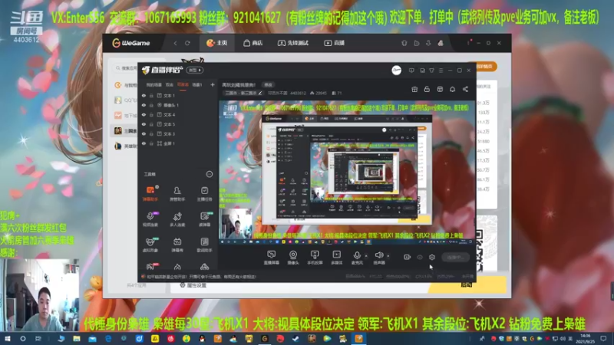614x345 pixels.
Task: Add 摄像头 camera source
Action: 293,258
